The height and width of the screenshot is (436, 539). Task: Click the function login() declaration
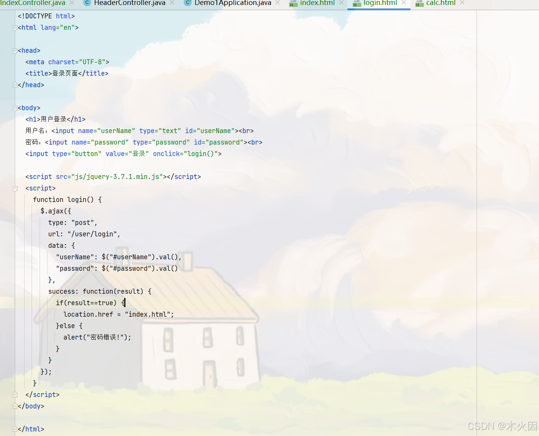pyautogui.click(x=67, y=200)
